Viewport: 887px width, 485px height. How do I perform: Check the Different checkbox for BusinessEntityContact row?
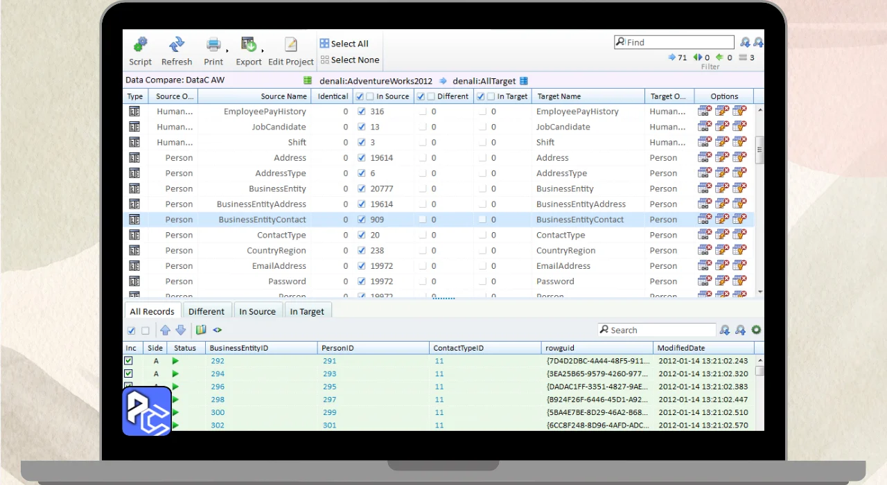[x=422, y=220]
